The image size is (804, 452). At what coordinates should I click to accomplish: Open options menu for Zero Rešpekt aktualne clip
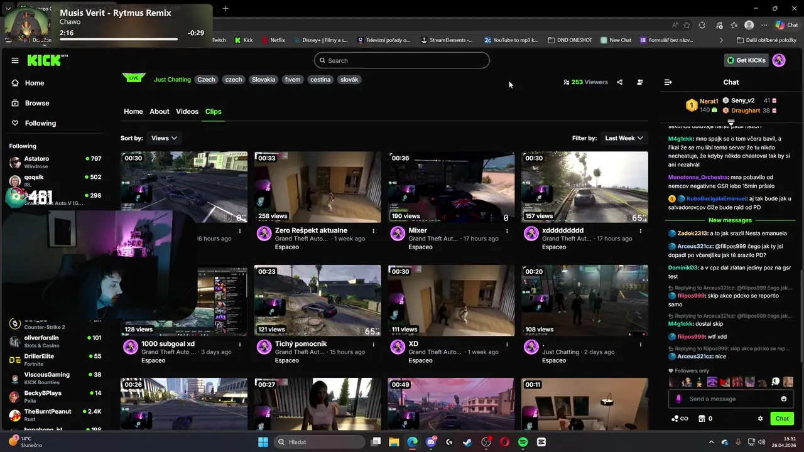point(374,231)
